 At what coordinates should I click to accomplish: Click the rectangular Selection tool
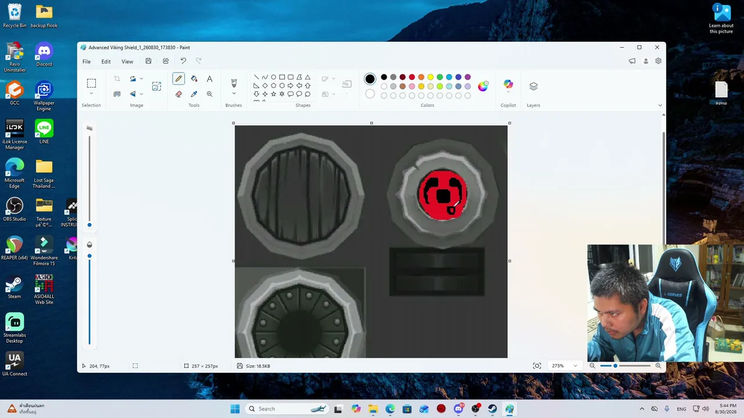pyautogui.click(x=91, y=83)
